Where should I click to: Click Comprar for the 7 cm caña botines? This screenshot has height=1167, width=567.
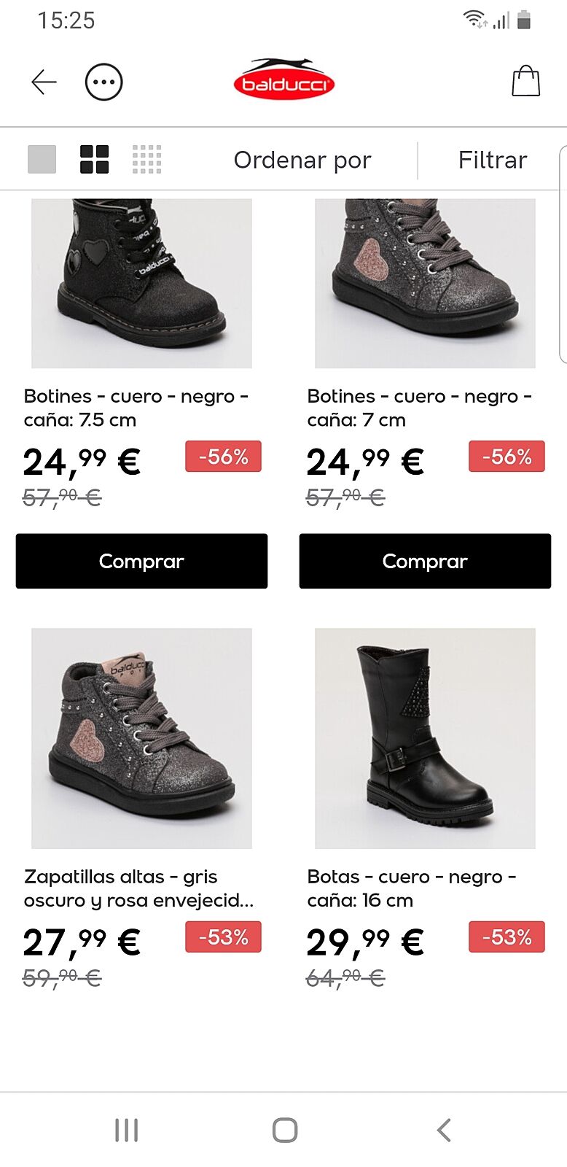point(425,561)
